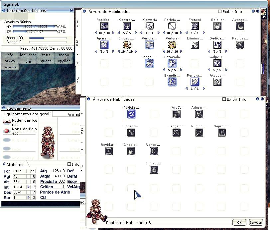Click the Avanço... skill icon
The height and width of the screenshot is (230, 270).
(240, 26)
